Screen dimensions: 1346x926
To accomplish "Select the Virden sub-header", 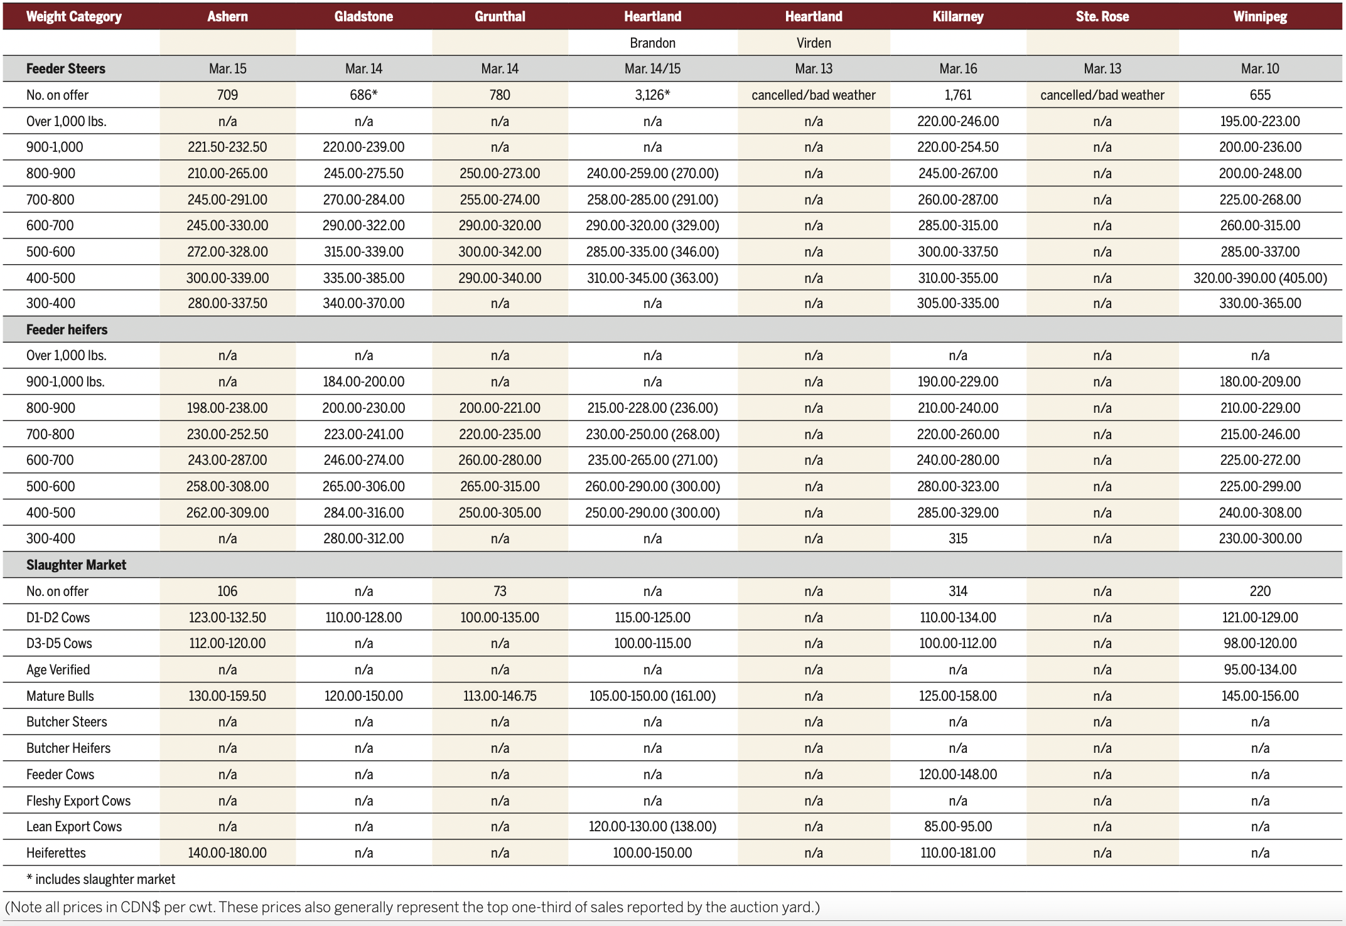I will tap(814, 43).
